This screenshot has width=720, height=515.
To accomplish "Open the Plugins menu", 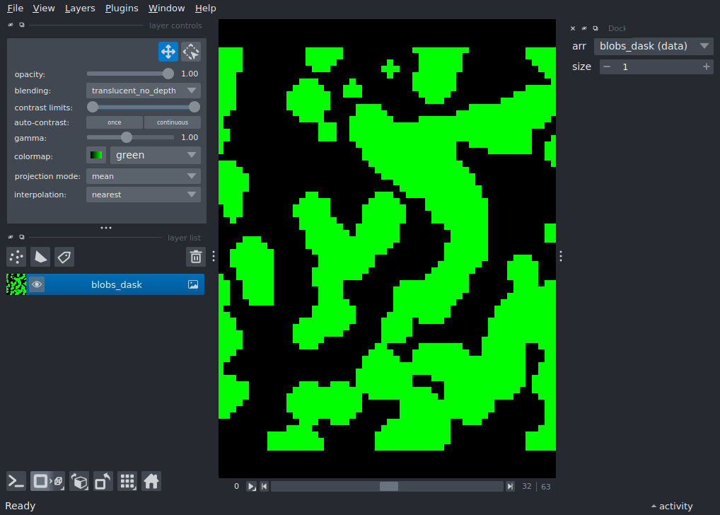I will point(122,8).
